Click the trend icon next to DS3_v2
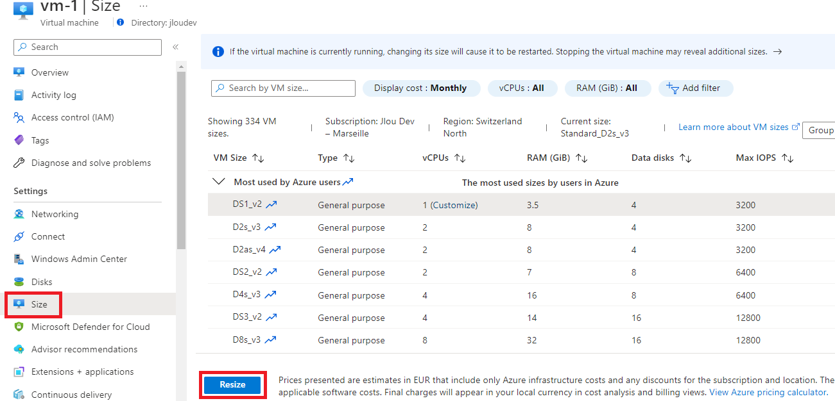Viewport: 835px width, 401px height. (271, 317)
